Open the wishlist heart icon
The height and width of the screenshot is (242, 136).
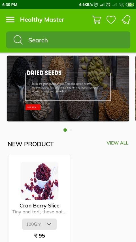click(x=111, y=20)
